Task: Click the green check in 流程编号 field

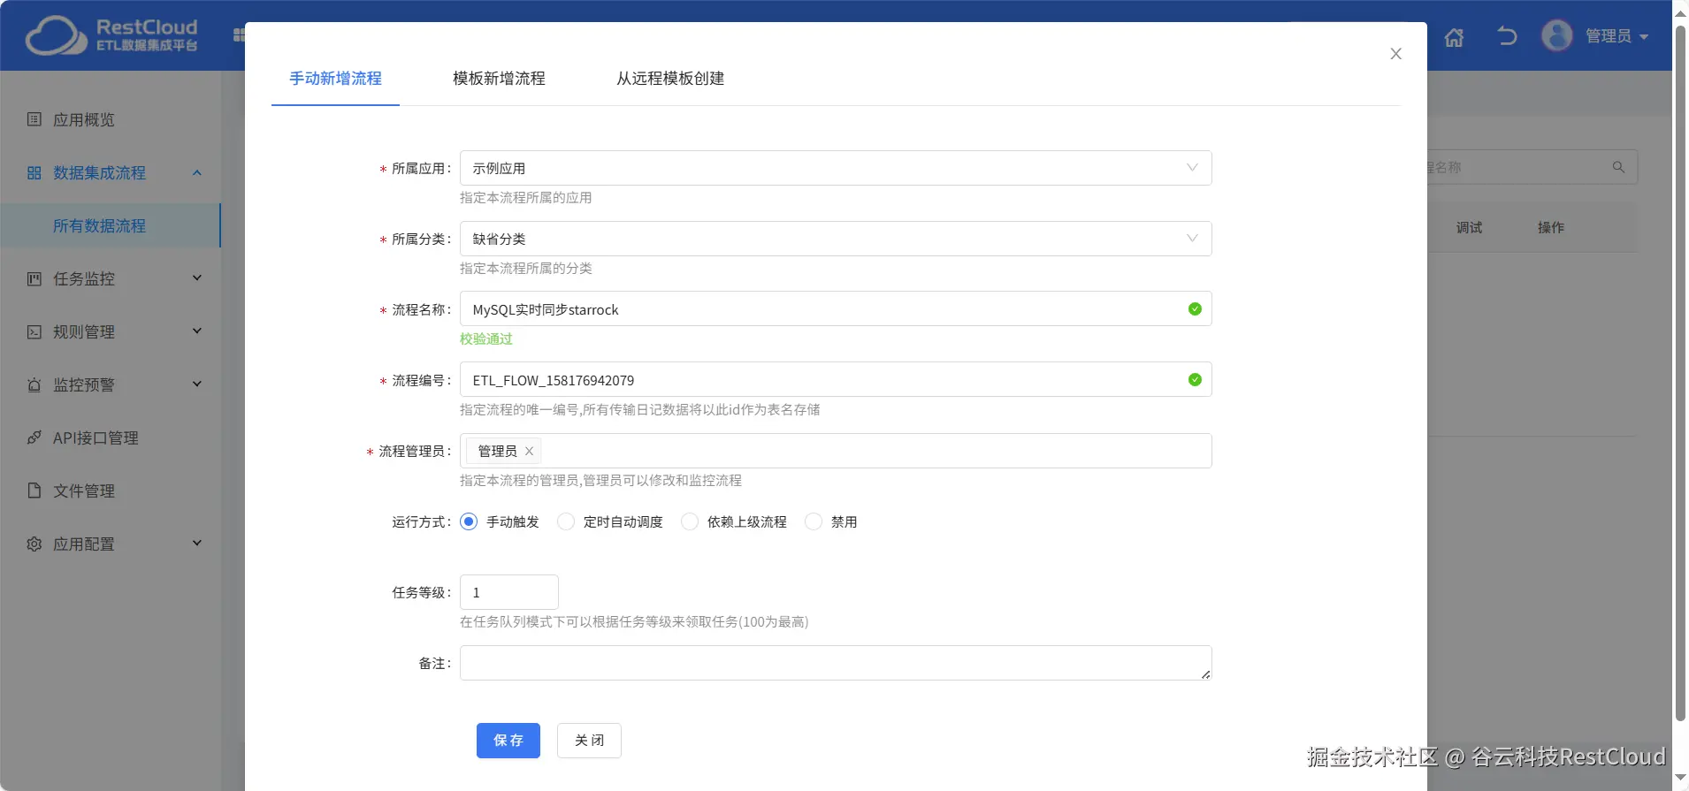Action: 1195,379
